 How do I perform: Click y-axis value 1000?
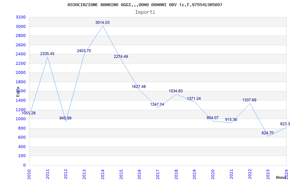point(21,119)
